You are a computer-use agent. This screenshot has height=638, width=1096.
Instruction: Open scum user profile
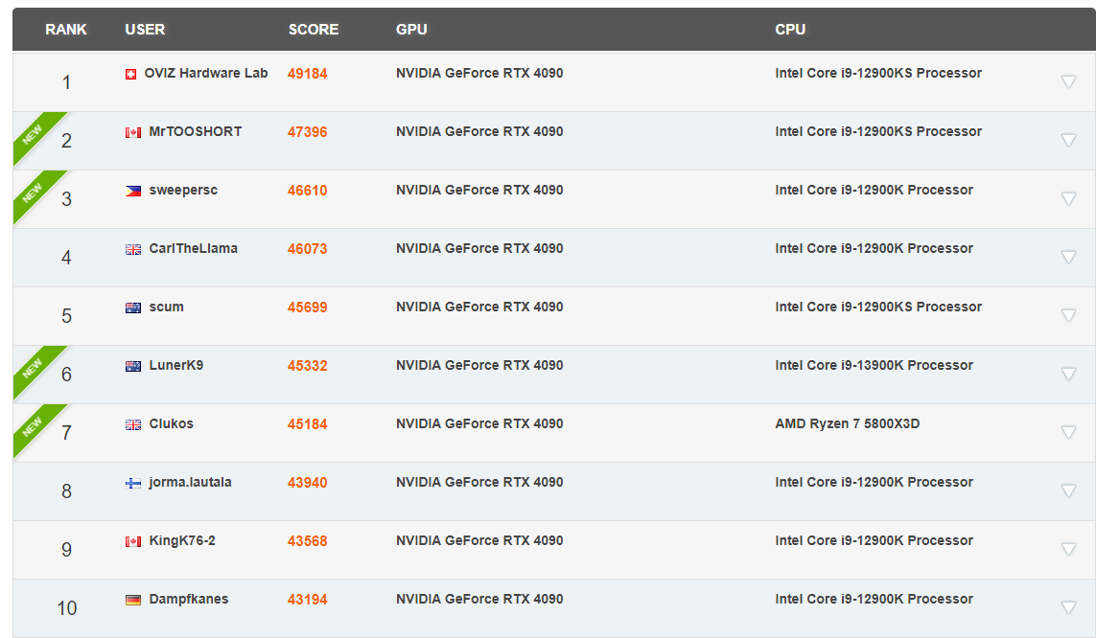(166, 308)
